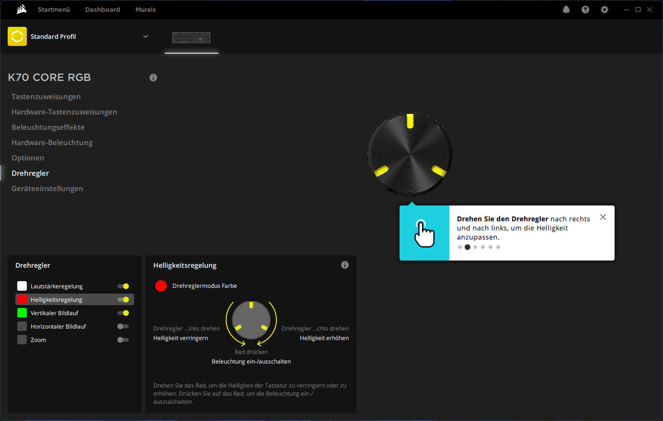Enable Horizontaler Bildlauf switch
The width and height of the screenshot is (663, 421).
(123, 326)
